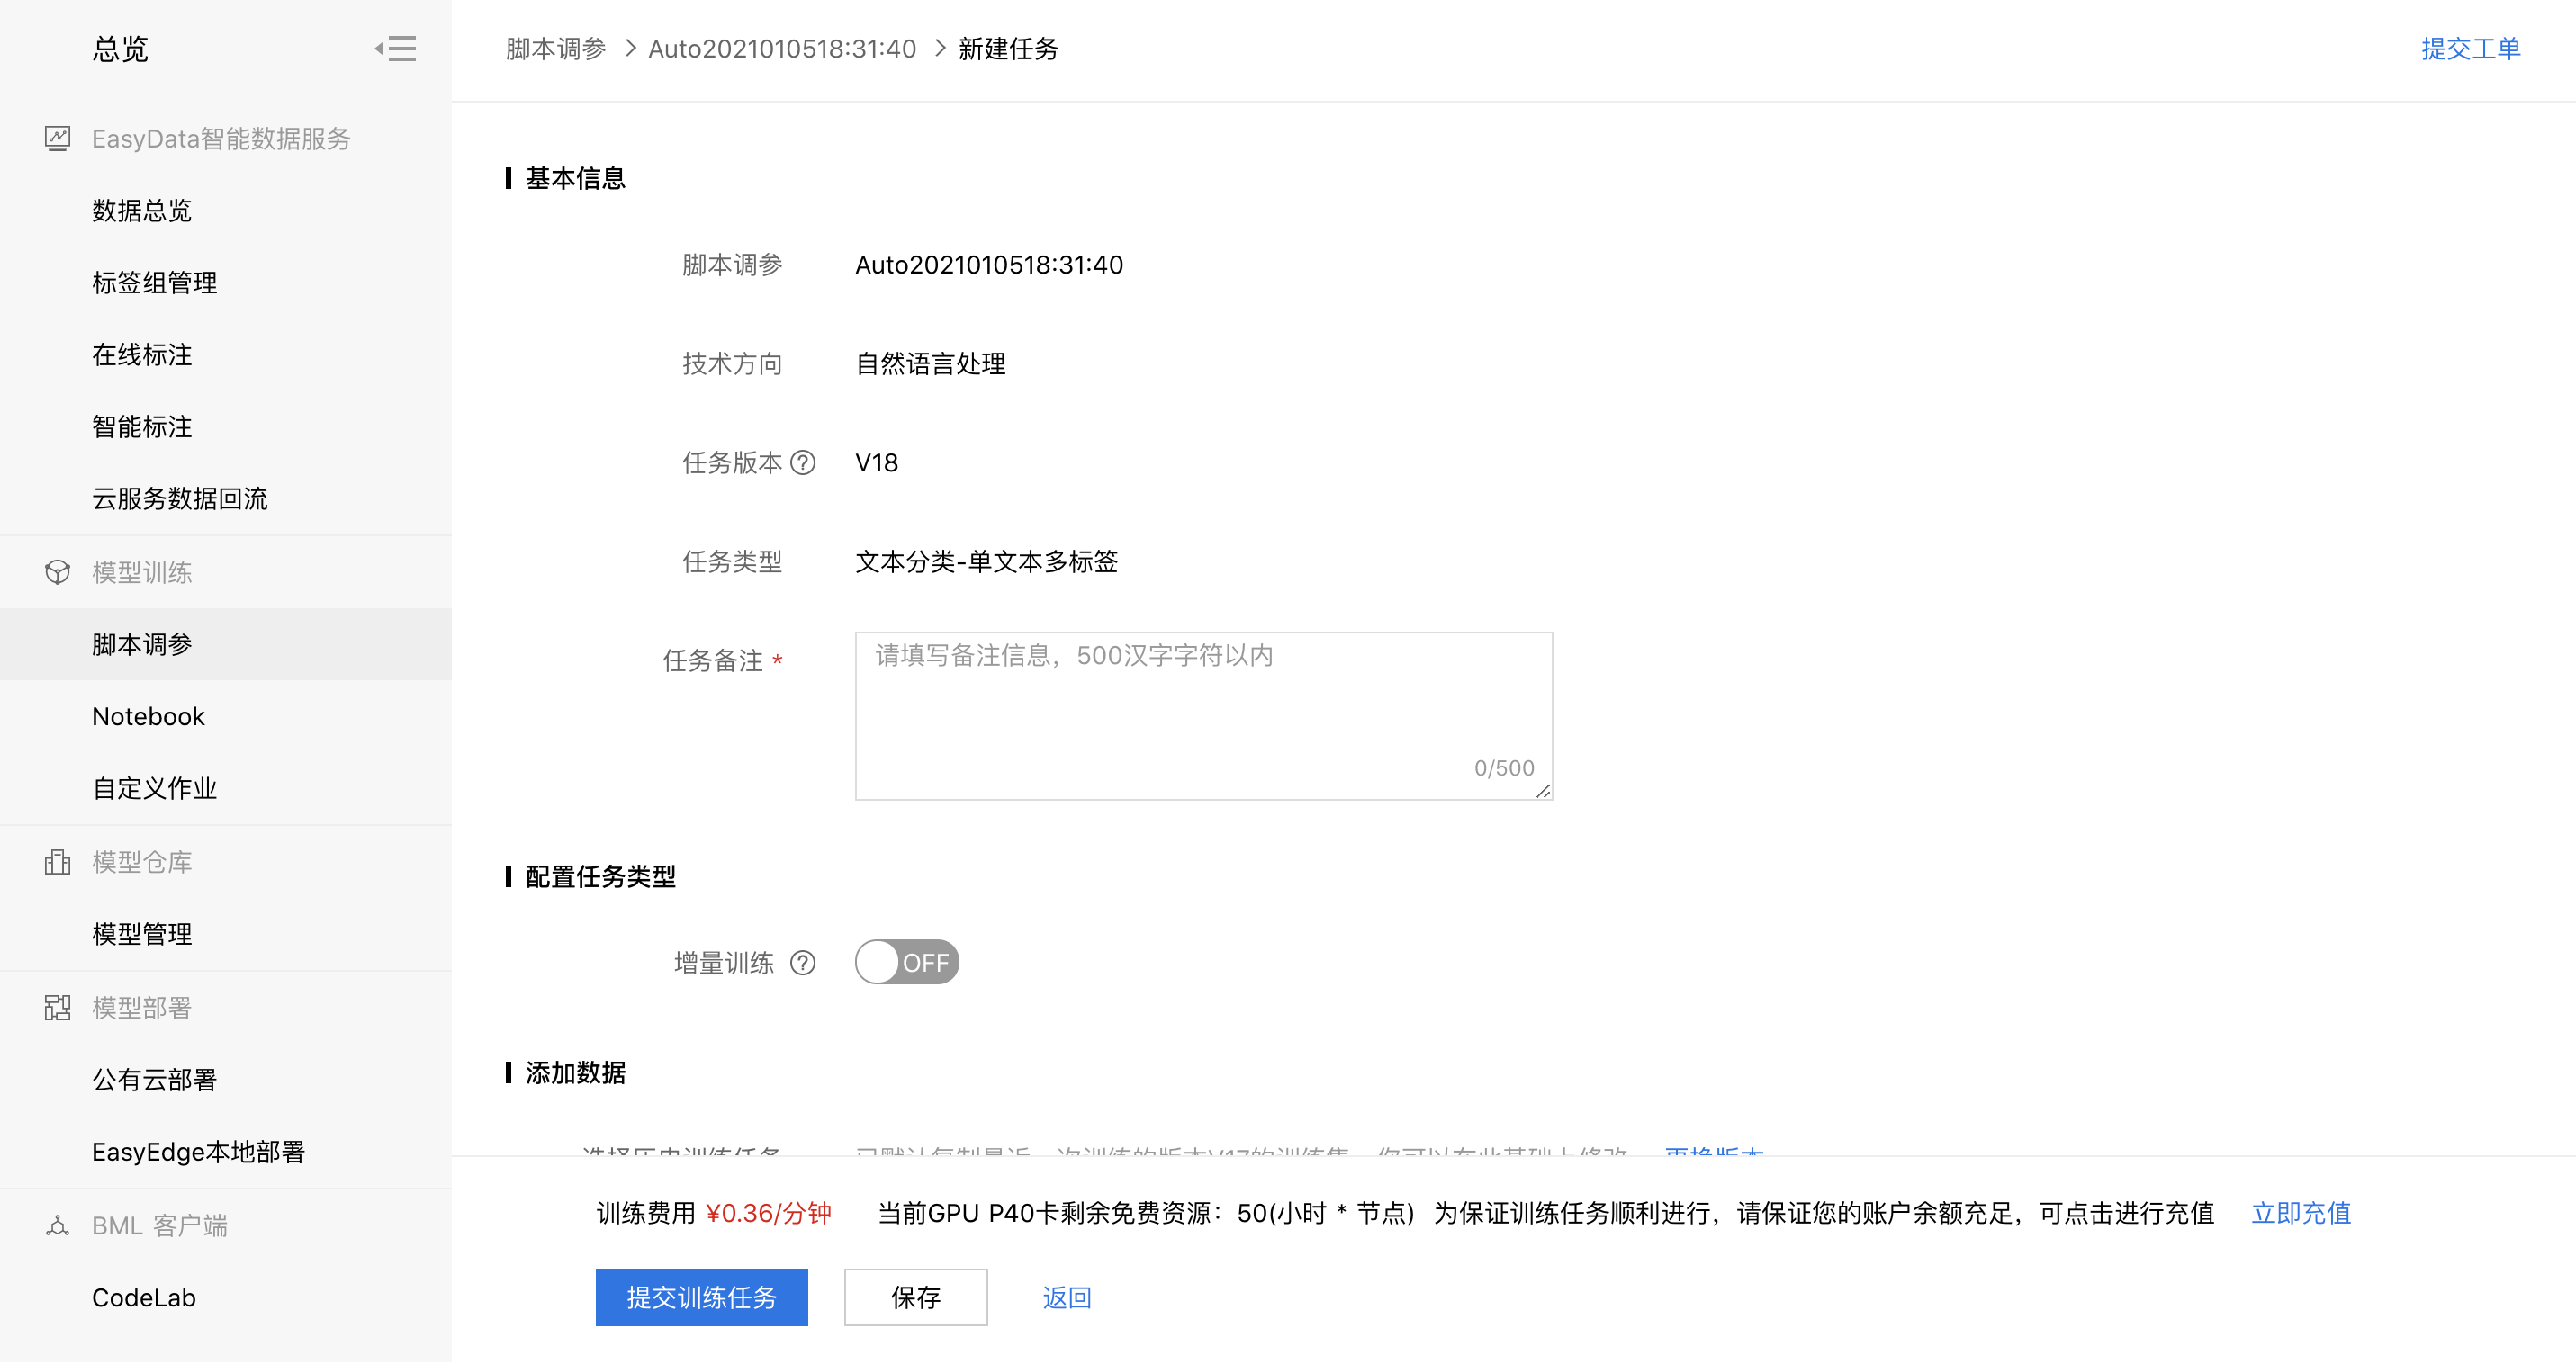2576x1364 pixels.
Task: Click the 自然语言处理 value text
Action: tap(931, 363)
